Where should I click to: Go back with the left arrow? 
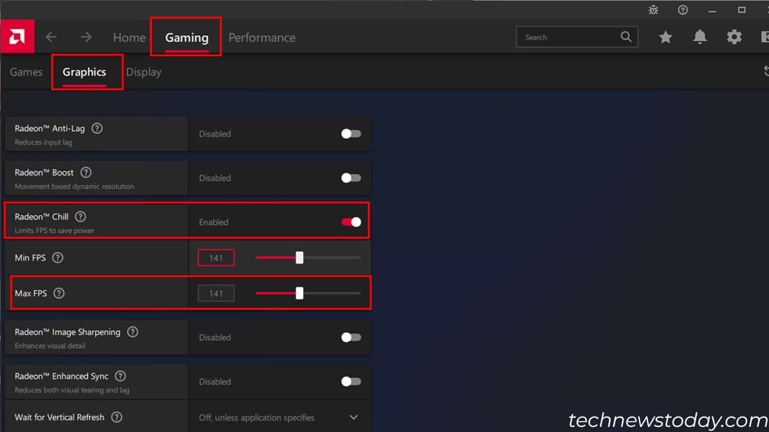51,37
